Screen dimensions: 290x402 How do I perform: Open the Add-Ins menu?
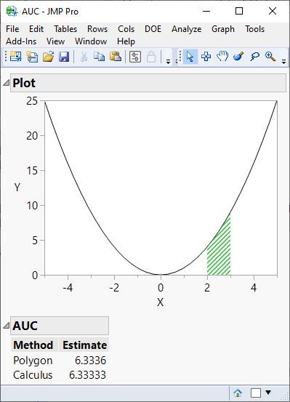tap(21, 41)
